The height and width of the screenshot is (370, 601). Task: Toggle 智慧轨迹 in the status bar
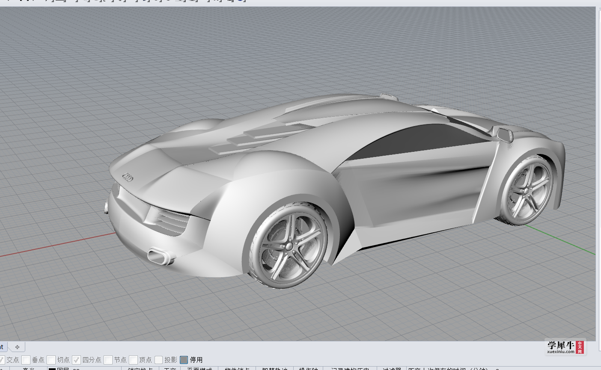274,368
